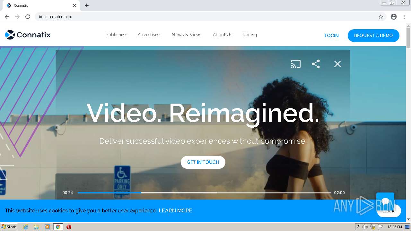Switch to Chrome in the taskbar

click(x=58, y=227)
